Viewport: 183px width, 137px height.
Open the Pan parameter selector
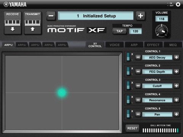[x=157, y=115]
